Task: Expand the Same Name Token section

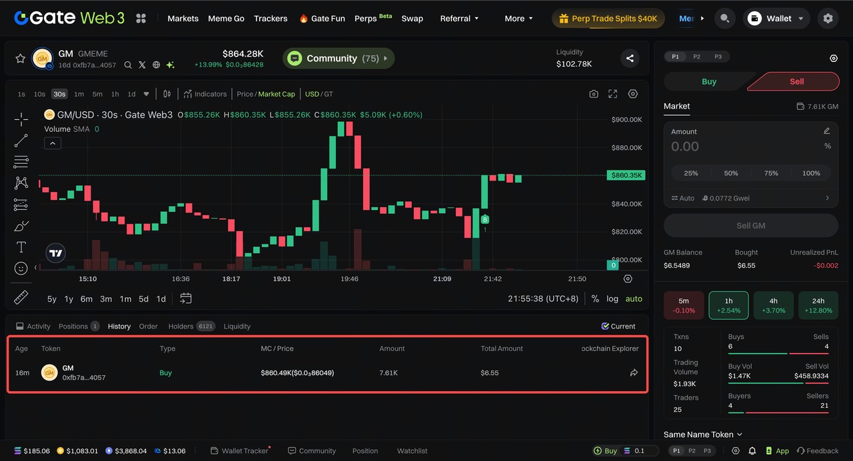Action: 703,434
